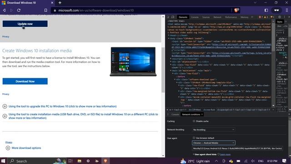Expand the skiptocontent div node
The height and width of the screenshot is (164, 291).
[x=171, y=61]
